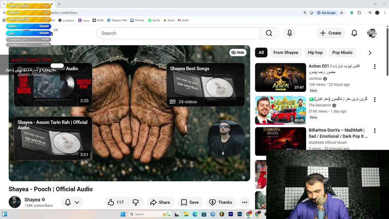This screenshot has width=389, height=219.
Task: Dislike the video with thumbs down
Action: pyautogui.click(x=136, y=202)
